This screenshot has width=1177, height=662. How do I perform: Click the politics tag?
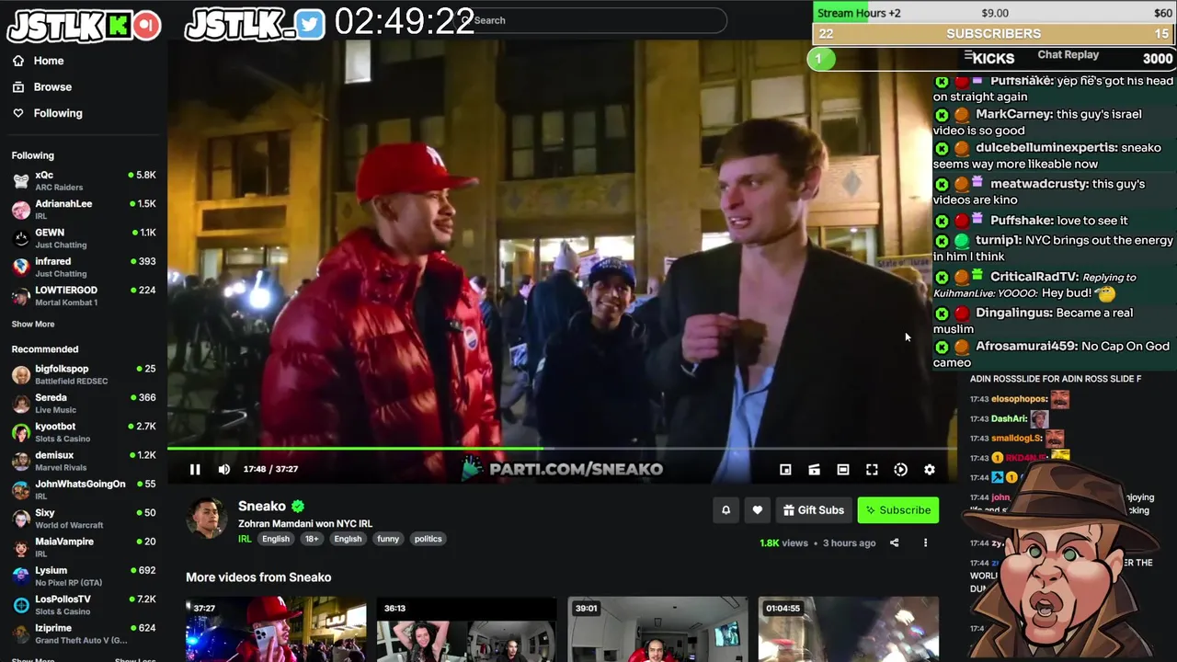[x=428, y=539]
